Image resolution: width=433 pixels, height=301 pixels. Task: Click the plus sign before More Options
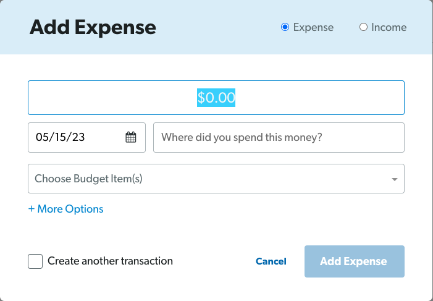coord(32,209)
